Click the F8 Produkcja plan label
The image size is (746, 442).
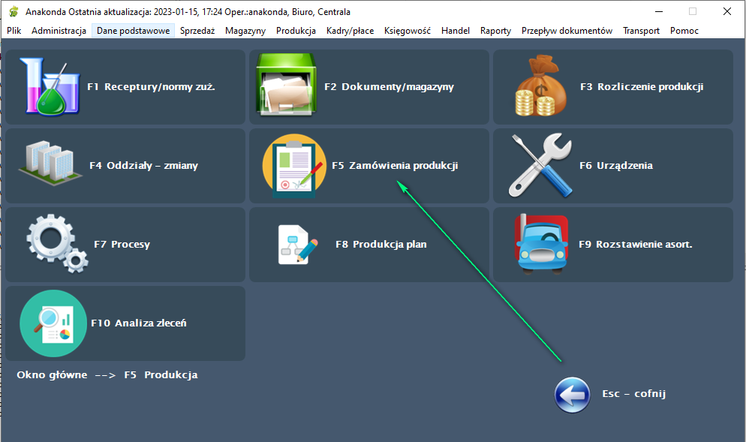pyautogui.click(x=381, y=245)
